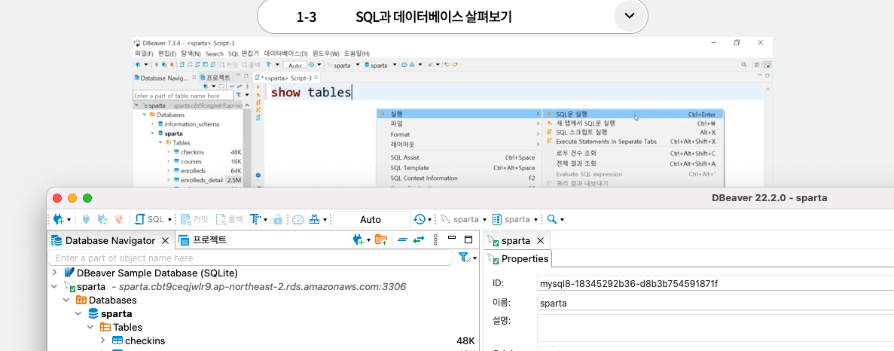Click the 이름 field containing sparta
Image resolution: width=894 pixels, height=351 pixels.
coord(716,303)
